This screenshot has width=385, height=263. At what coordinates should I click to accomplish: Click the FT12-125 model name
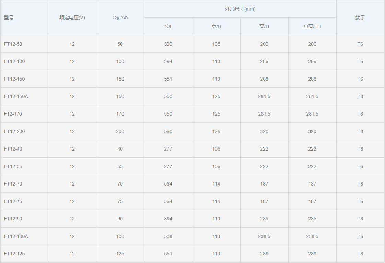click(14, 254)
